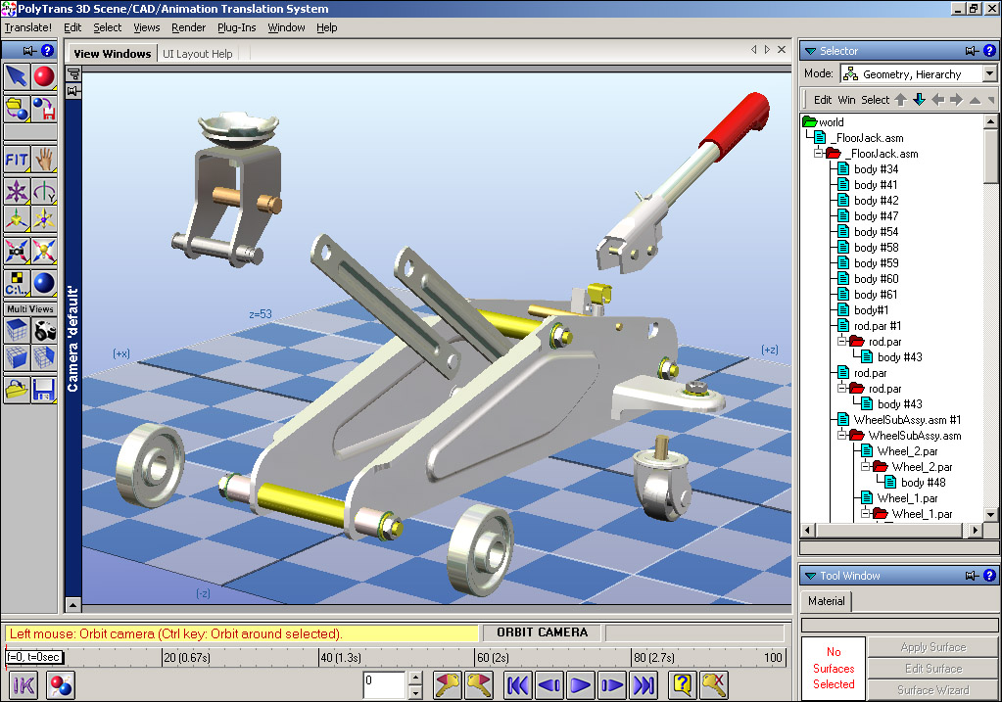This screenshot has width=1002, height=702.
Task: Toggle the pin on Selector panel
Action: pyautogui.click(x=970, y=51)
